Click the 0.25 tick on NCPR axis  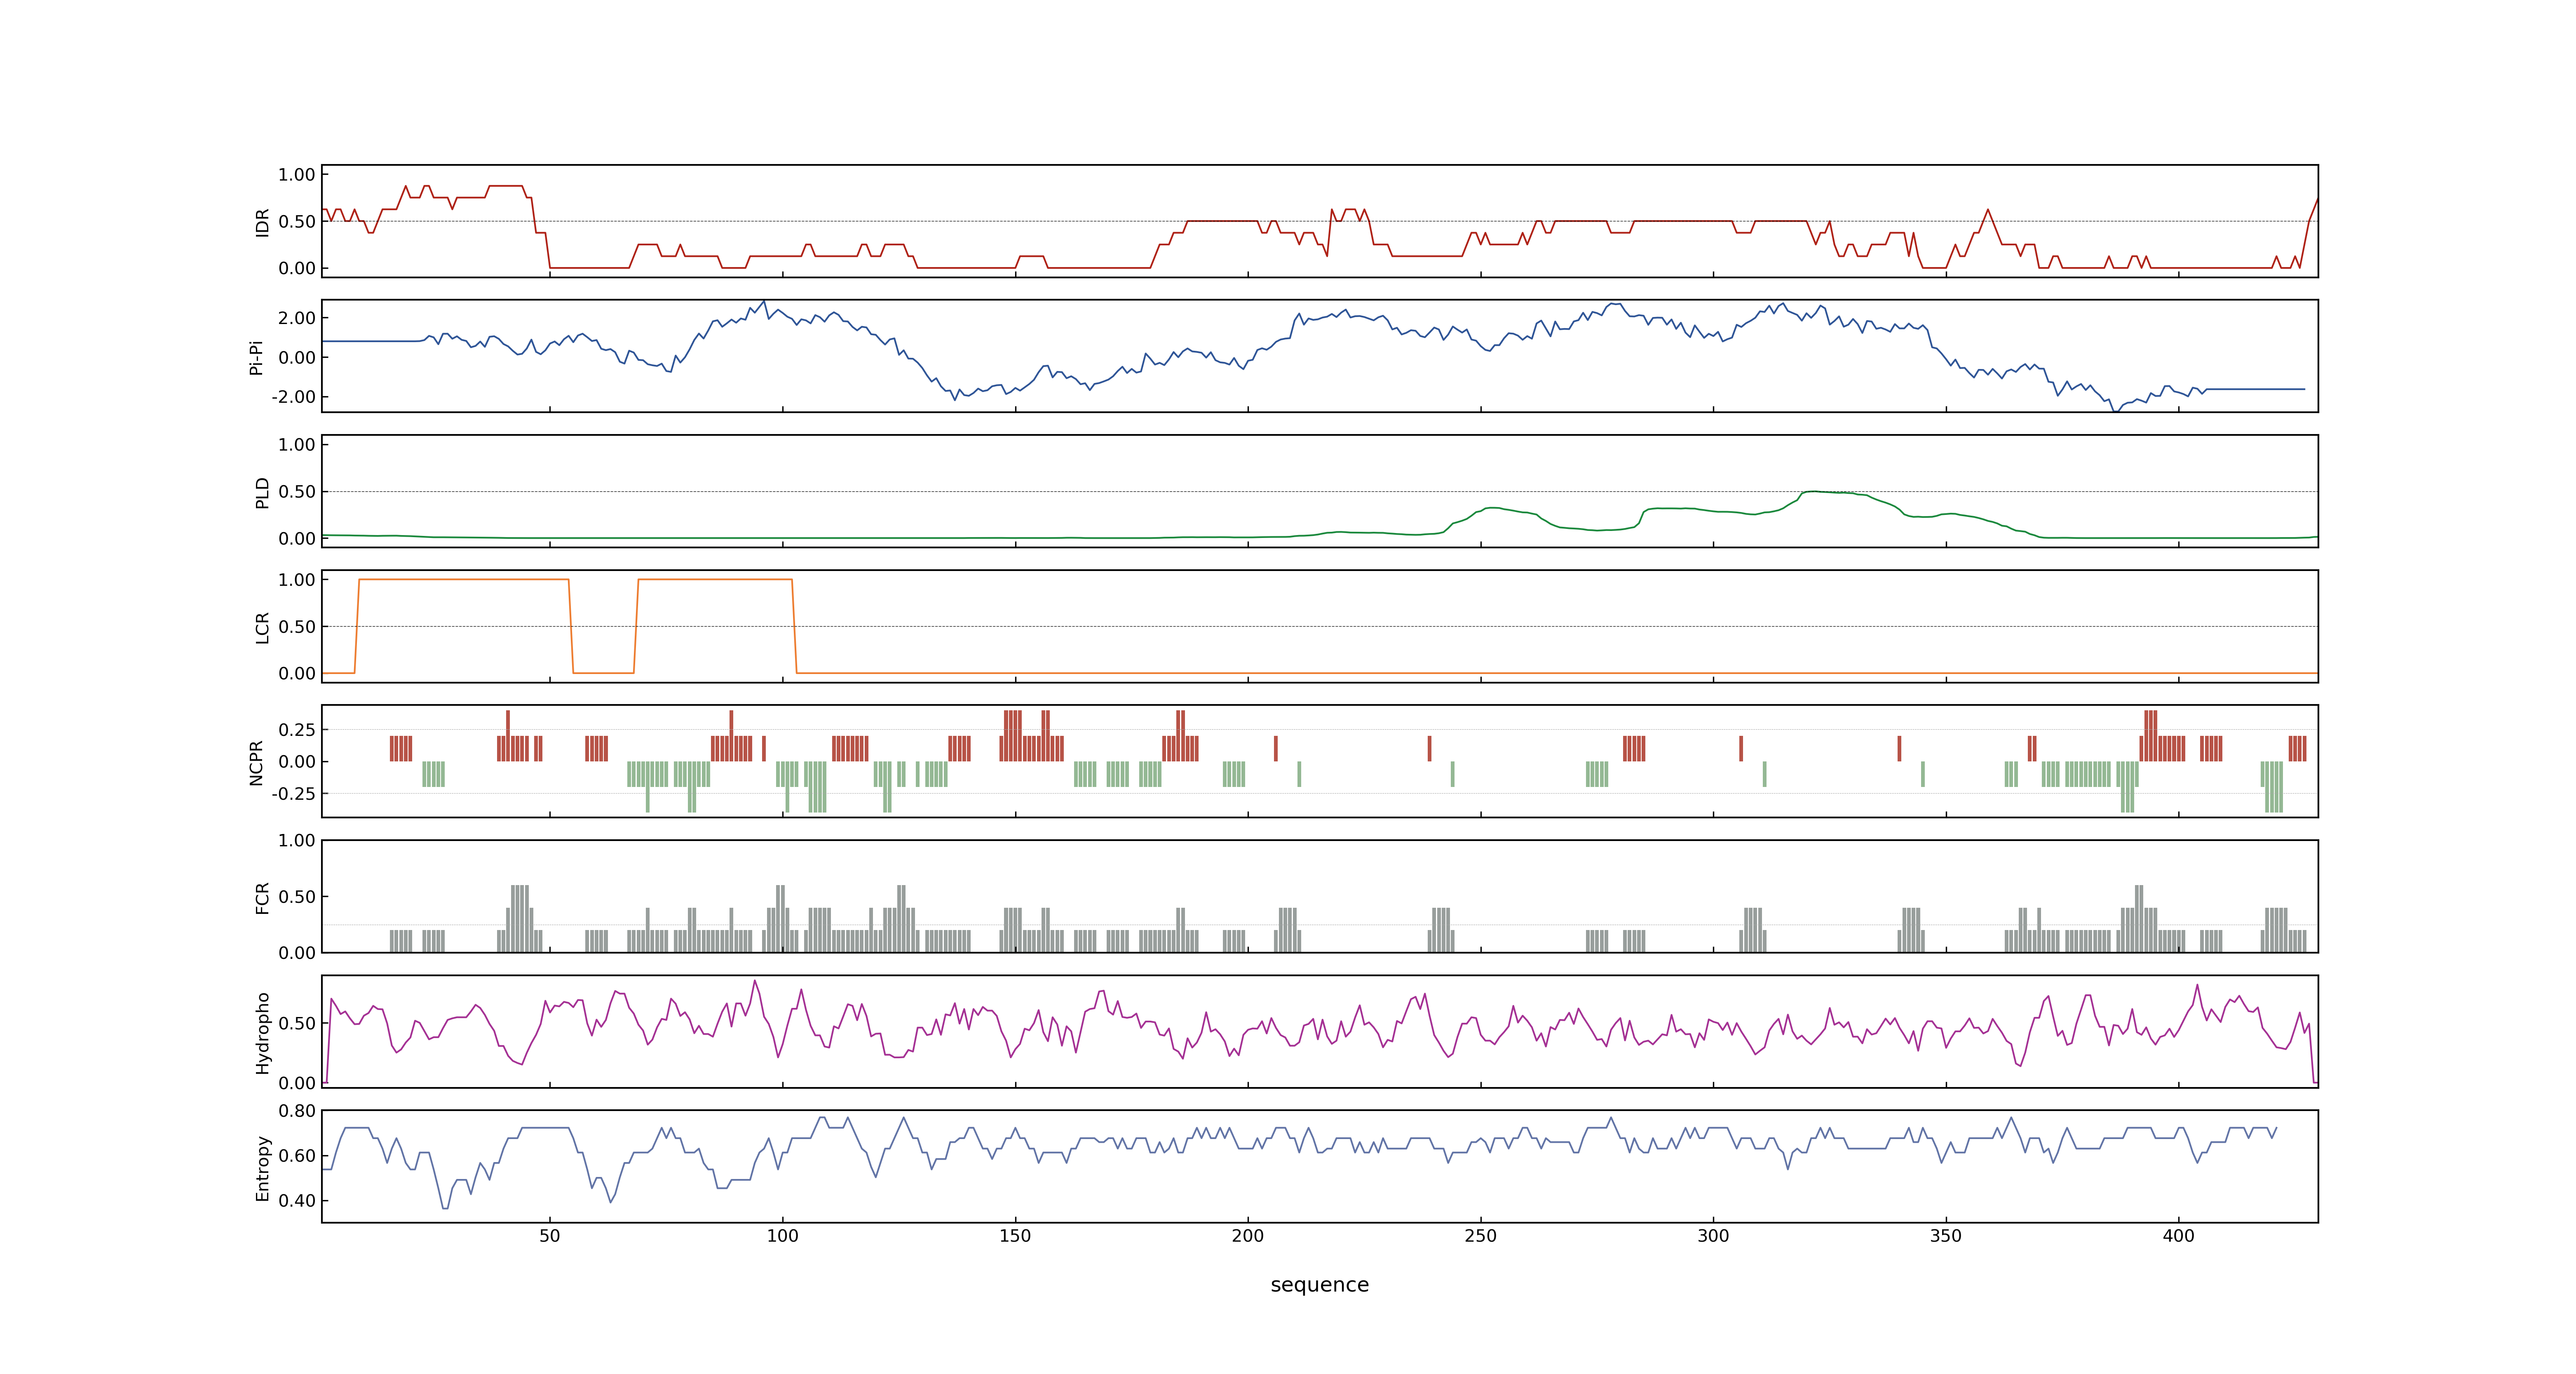pyautogui.click(x=297, y=730)
